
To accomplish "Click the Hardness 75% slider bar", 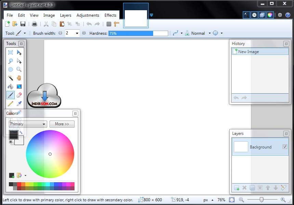I will [x=138, y=33].
